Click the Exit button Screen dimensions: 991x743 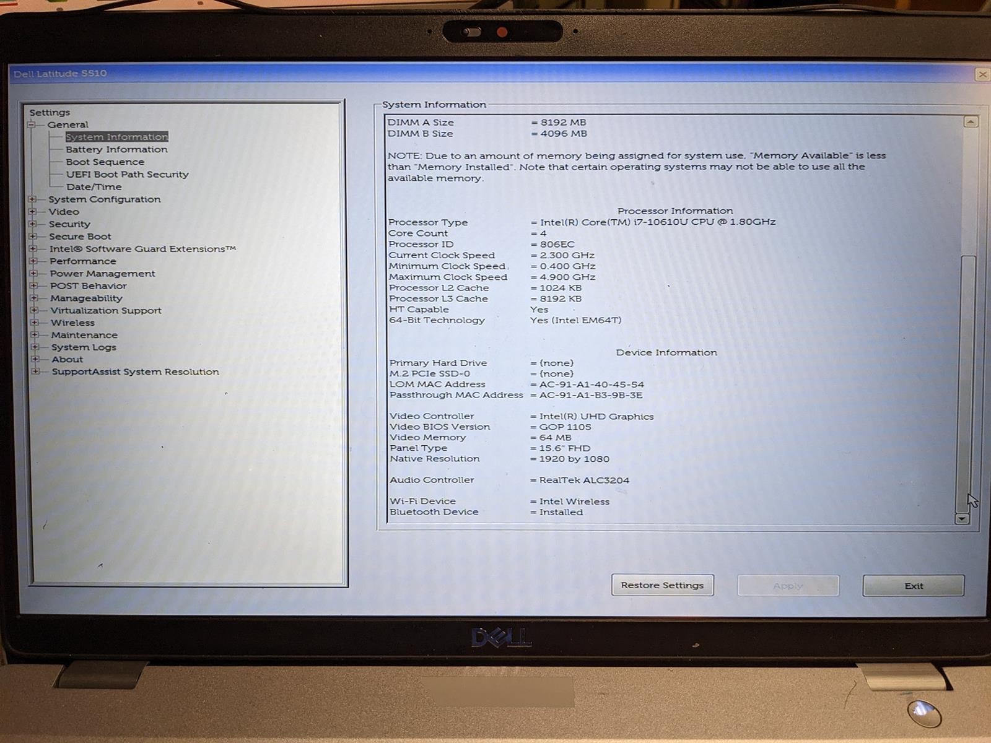914,586
